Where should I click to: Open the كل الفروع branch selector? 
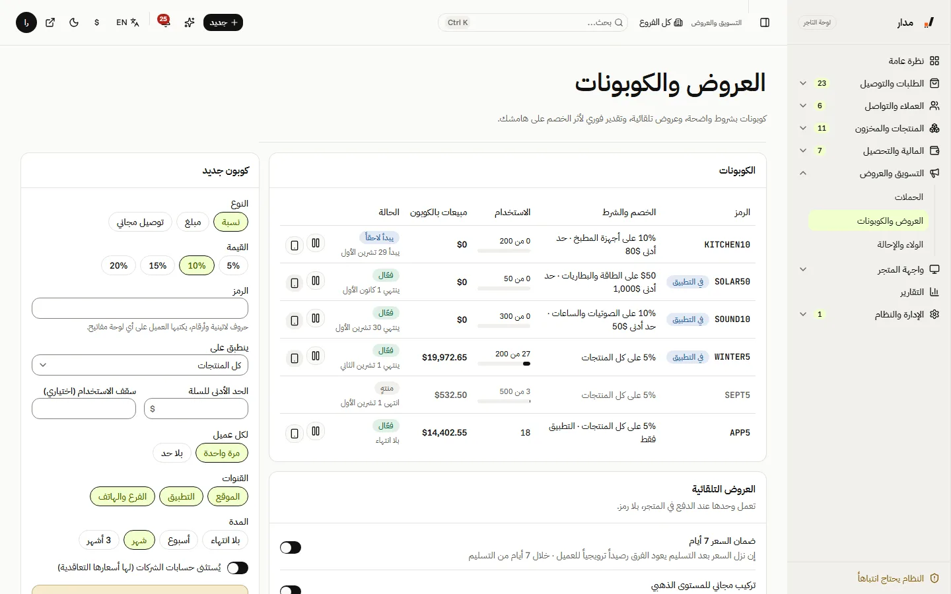point(661,22)
